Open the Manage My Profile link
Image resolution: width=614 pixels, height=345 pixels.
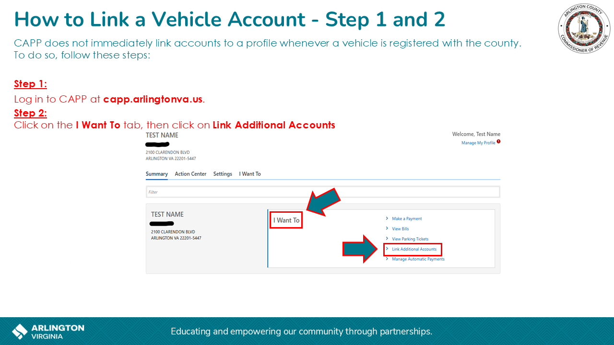[x=478, y=143]
